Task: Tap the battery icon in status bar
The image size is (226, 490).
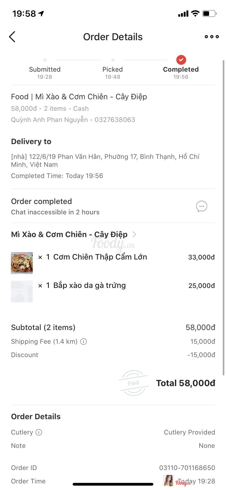Action: click(x=209, y=13)
